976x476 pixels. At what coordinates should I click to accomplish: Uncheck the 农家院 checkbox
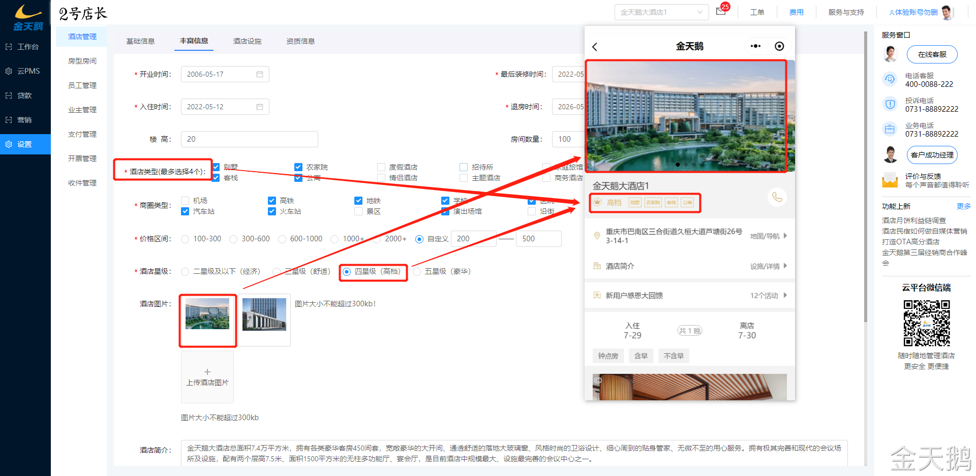298,167
